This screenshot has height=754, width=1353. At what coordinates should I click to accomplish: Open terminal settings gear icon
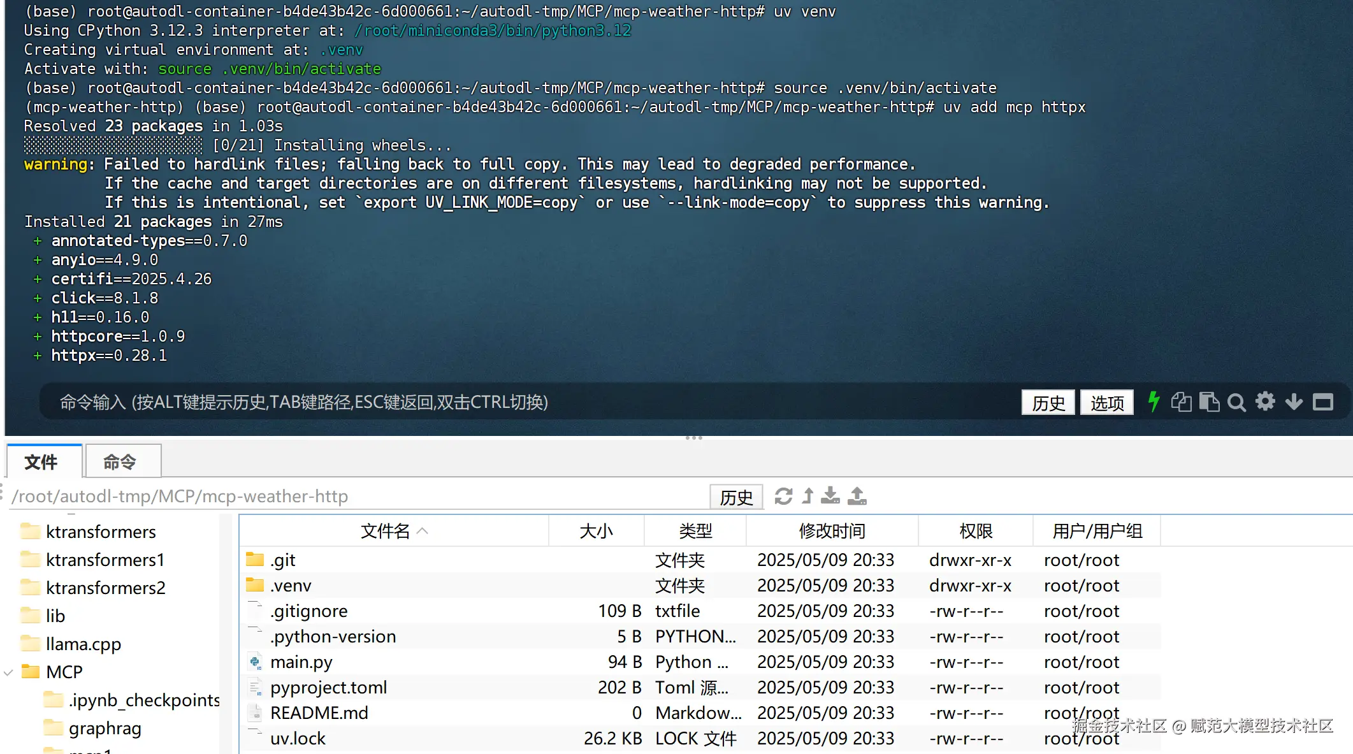(1265, 402)
